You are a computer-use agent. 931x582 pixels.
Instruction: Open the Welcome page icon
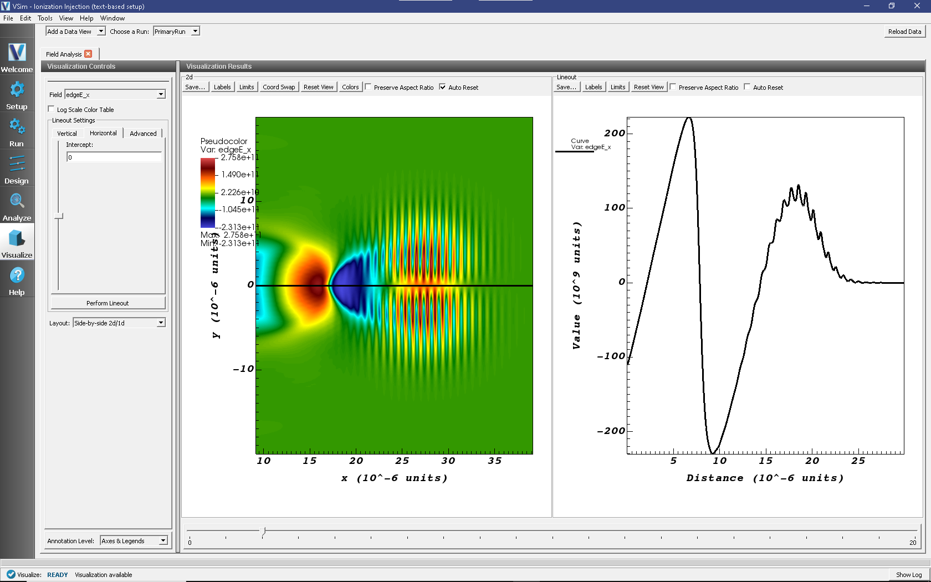click(x=17, y=58)
